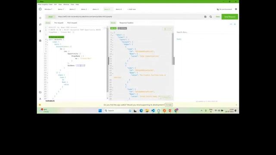Viewport: 276px width, 155px height.
Task: Collapse result fold arrow at line 2
Action: click(x=113, y=35)
